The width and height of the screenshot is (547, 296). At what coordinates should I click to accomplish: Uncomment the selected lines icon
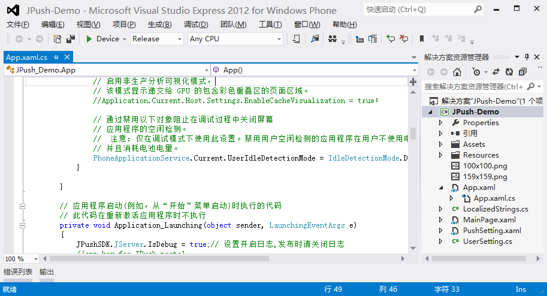[404, 39]
